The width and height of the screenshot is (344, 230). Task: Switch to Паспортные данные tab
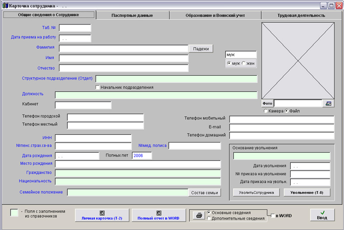(x=132, y=15)
